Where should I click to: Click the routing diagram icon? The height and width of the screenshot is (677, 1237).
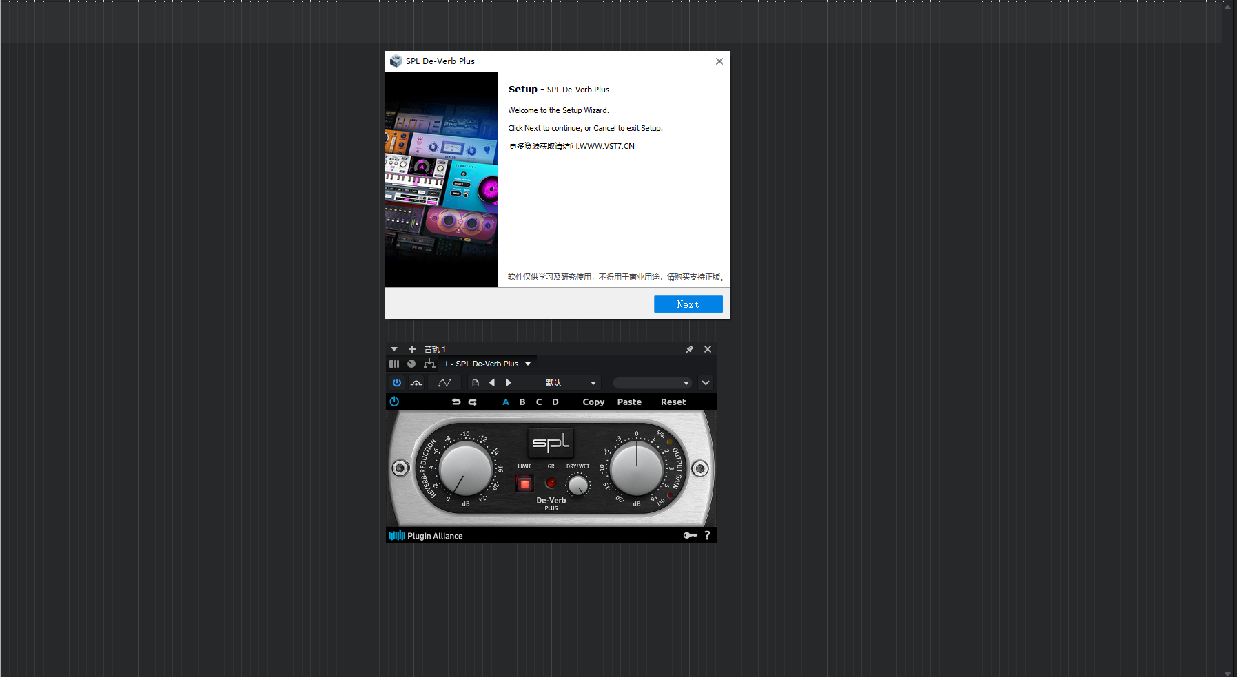coord(429,364)
